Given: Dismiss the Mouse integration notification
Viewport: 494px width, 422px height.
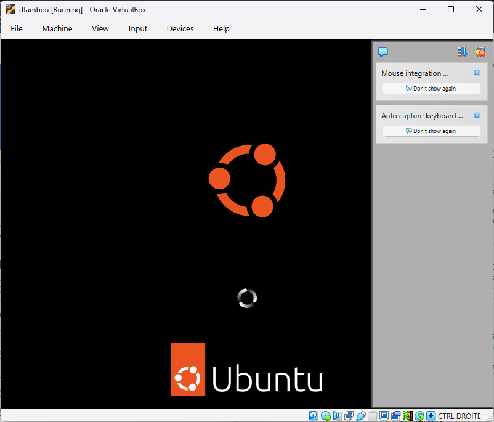Looking at the screenshot, I should coord(477,73).
